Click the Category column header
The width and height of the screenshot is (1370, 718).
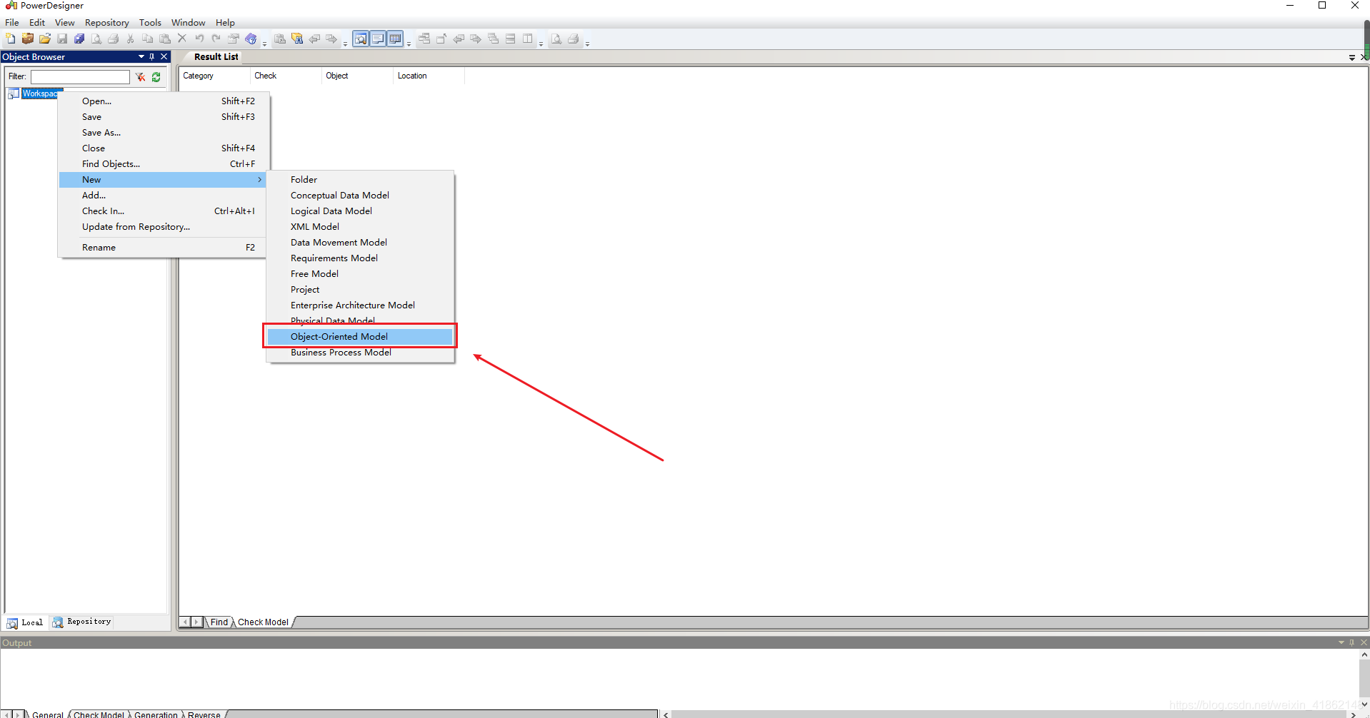coord(214,76)
